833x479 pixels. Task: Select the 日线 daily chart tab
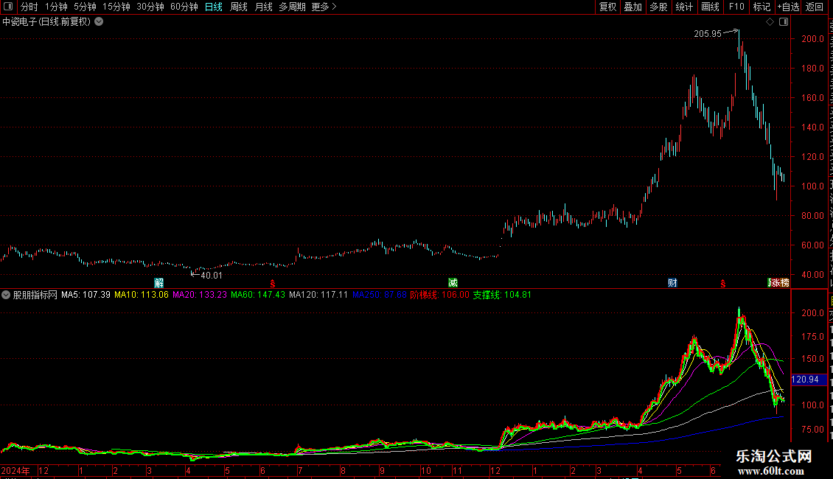click(214, 7)
